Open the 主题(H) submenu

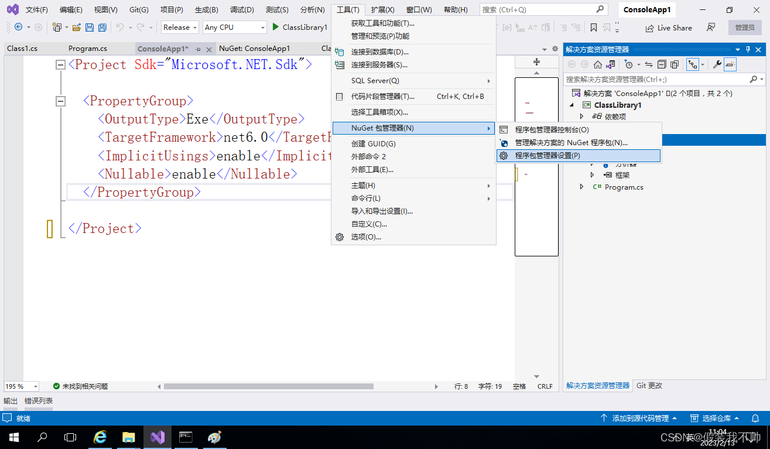pyautogui.click(x=413, y=186)
